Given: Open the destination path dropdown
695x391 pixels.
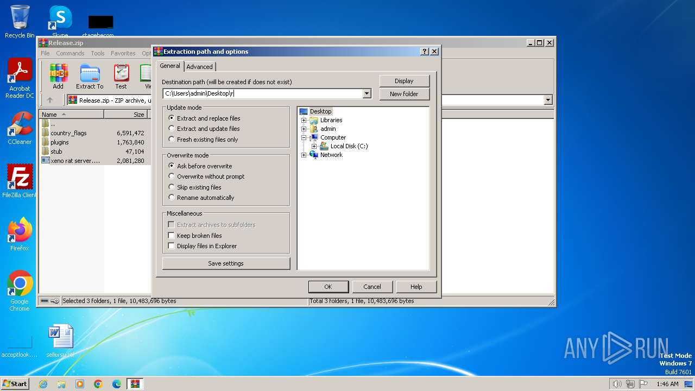Looking at the screenshot, I should click(x=367, y=93).
